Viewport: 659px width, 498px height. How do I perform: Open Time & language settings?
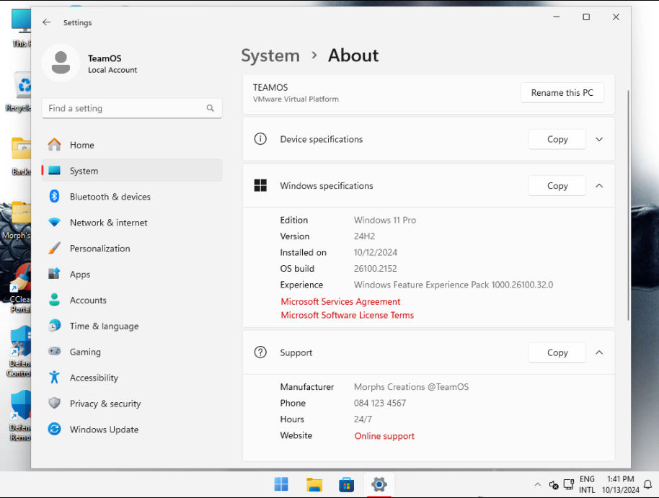(132, 326)
